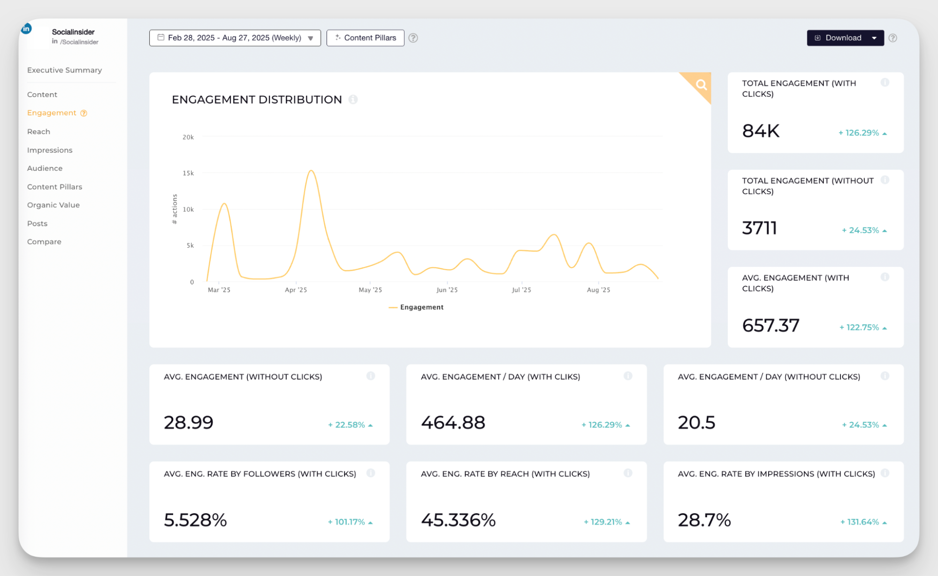Click info icon on Avg. Eng. Rate By Impressions card
Screen dimensions: 938x576
point(885,473)
